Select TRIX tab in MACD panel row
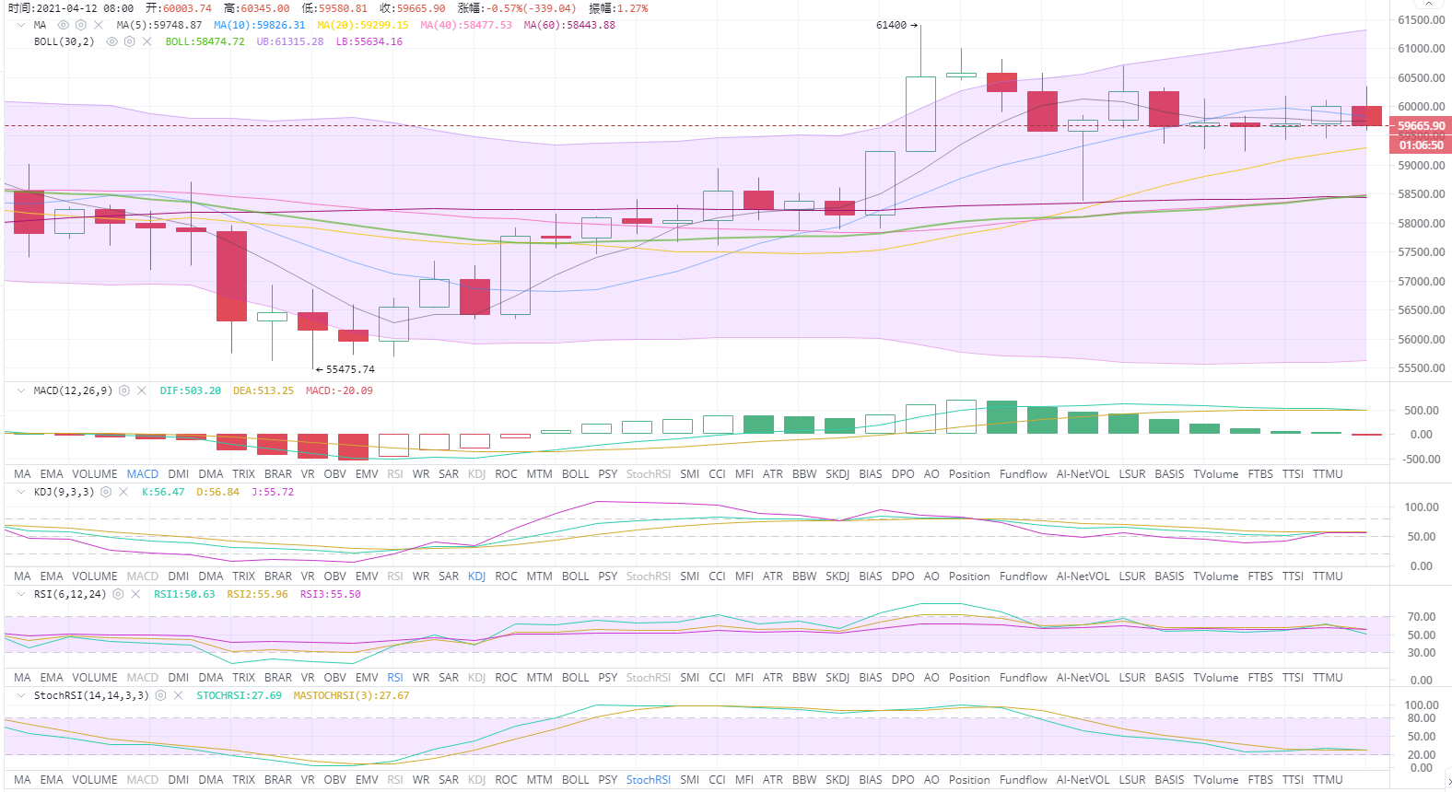Viewport: 1452px width, 792px height. [244, 474]
